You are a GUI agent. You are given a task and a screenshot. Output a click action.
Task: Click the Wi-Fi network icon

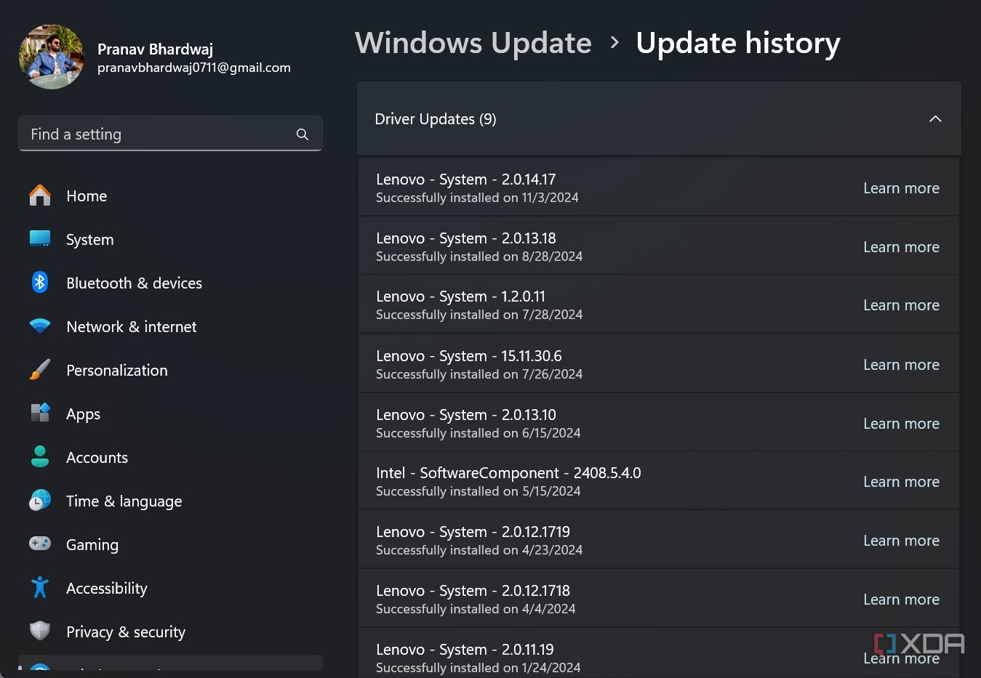[x=40, y=326]
